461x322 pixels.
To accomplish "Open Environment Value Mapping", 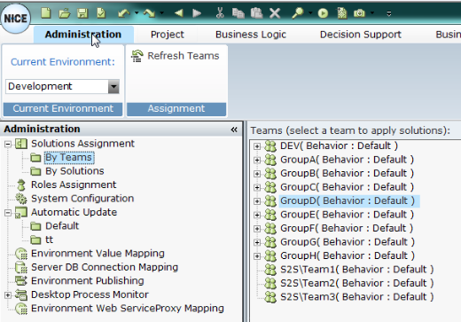I will [98, 254].
